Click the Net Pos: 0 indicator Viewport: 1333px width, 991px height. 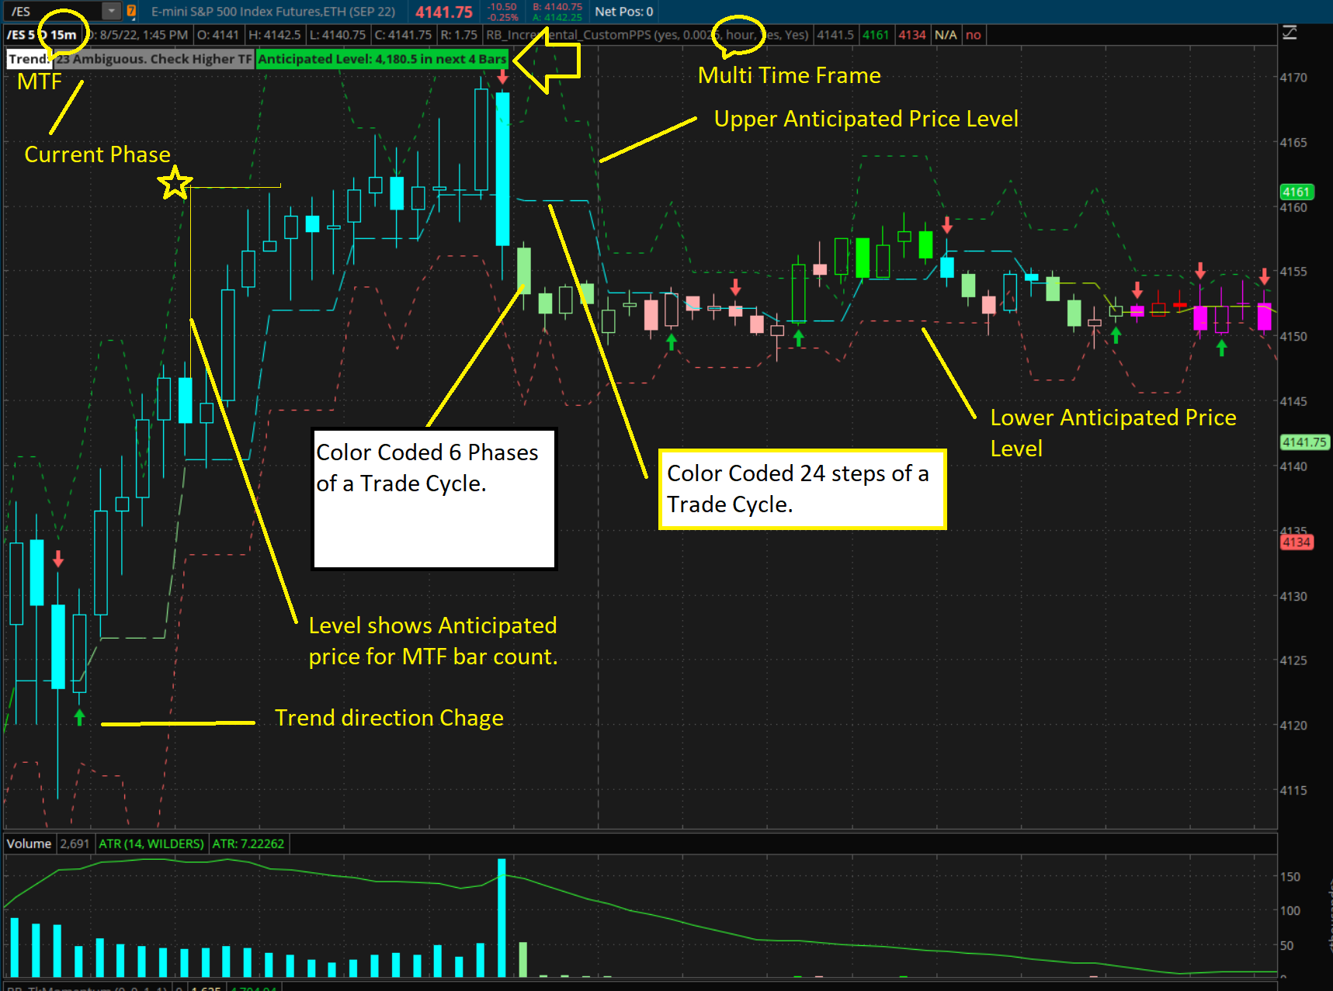pyautogui.click(x=623, y=12)
